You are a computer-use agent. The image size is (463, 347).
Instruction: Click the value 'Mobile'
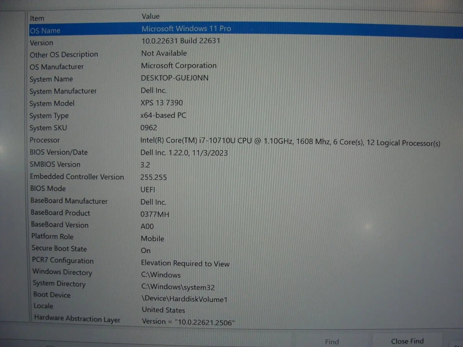153,239
